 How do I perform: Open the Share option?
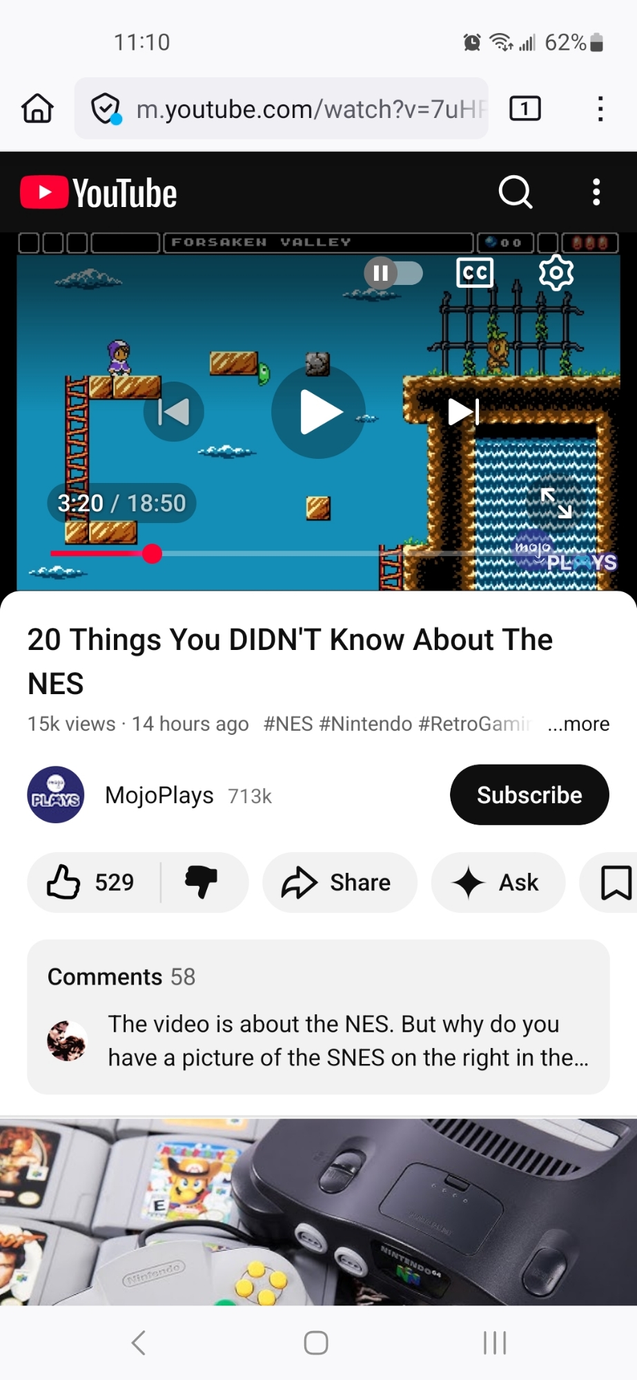point(340,883)
